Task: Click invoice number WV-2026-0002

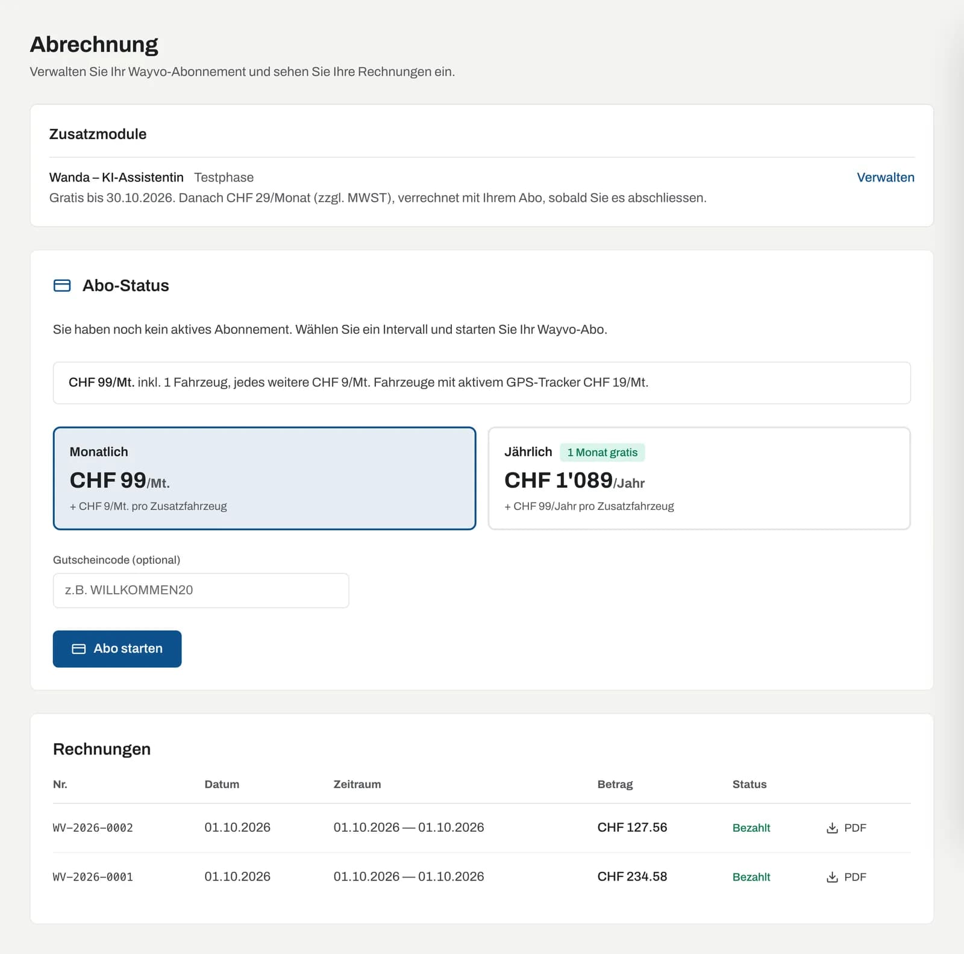Action: (x=93, y=828)
